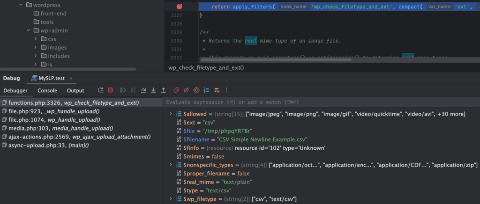This screenshot has width=480, height=204.
Task: Click the Step Into arrow icon
Action: tap(153, 90)
